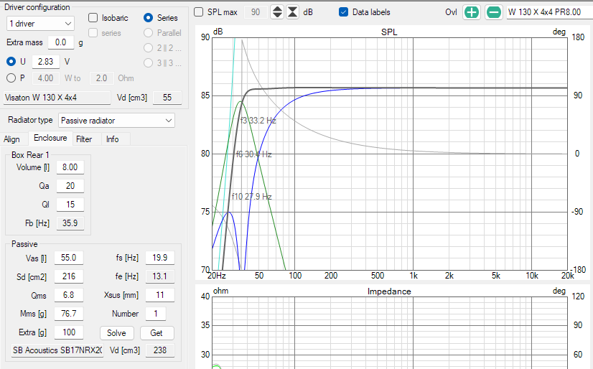593x369 pixels.
Task: Switch to the Align tab
Action: tap(11, 139)
